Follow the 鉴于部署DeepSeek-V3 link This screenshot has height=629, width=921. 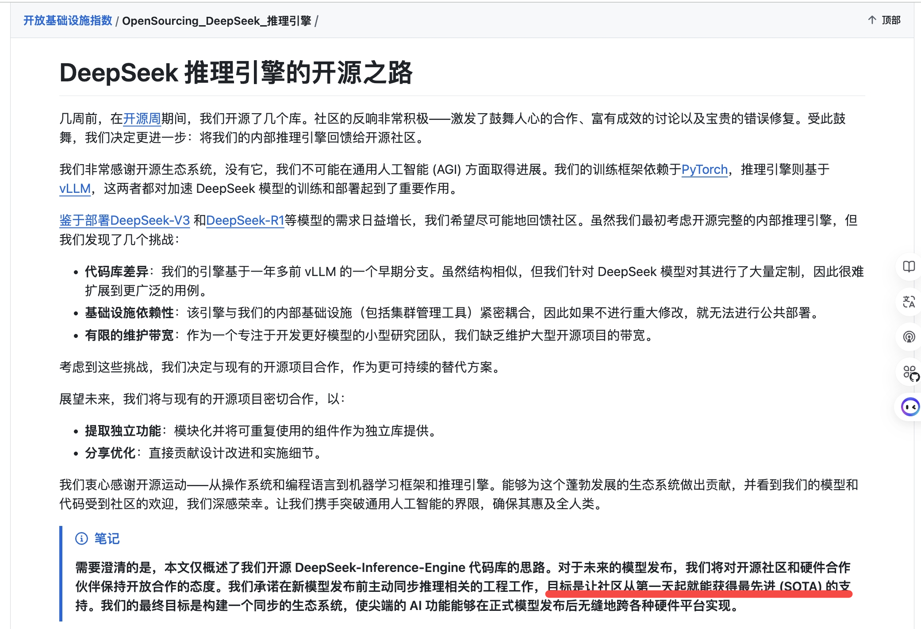[125, 220]
